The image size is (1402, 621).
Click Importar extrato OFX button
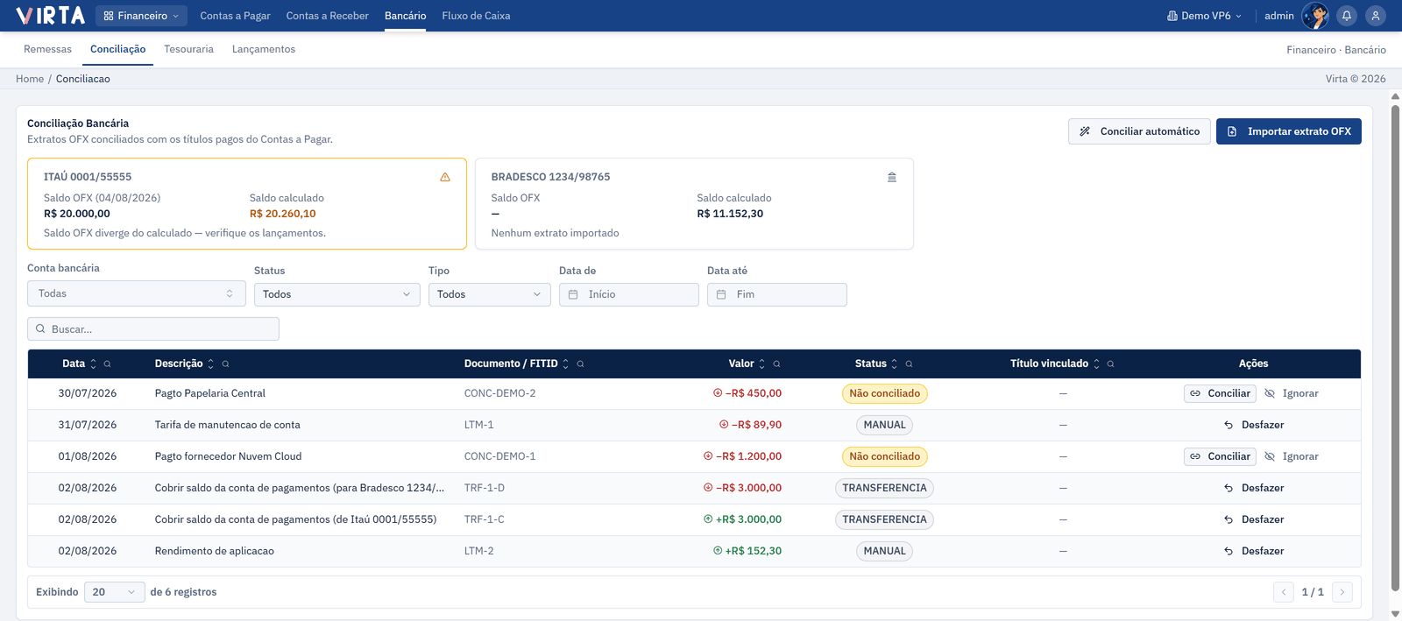click(1289, 131)
